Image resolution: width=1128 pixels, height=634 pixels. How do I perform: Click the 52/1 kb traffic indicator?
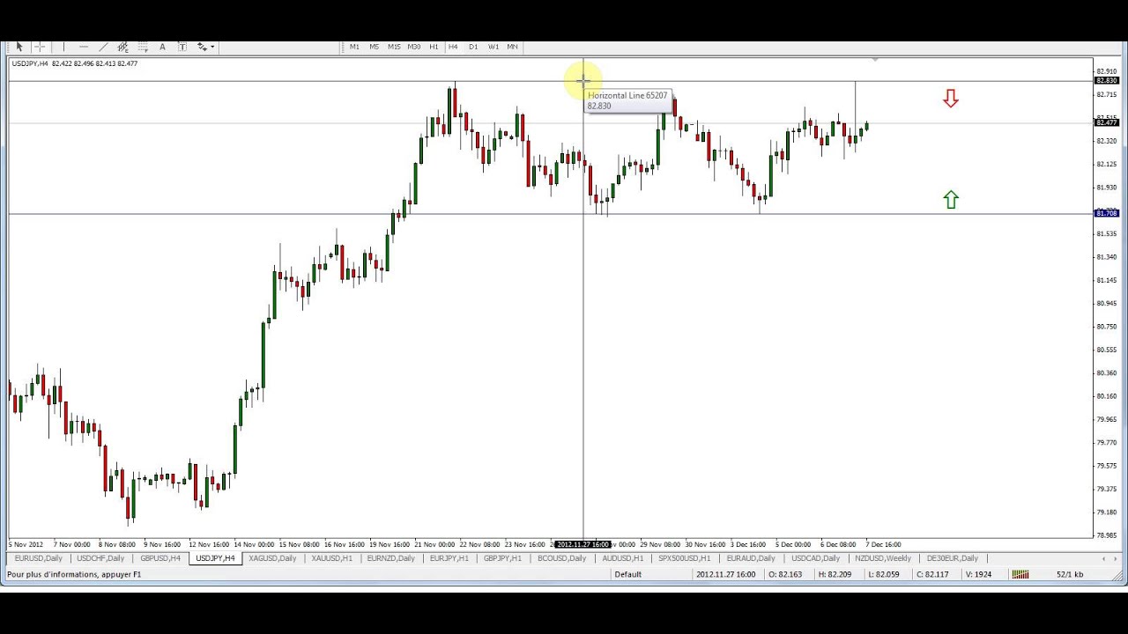click(x=1070, y=574)
